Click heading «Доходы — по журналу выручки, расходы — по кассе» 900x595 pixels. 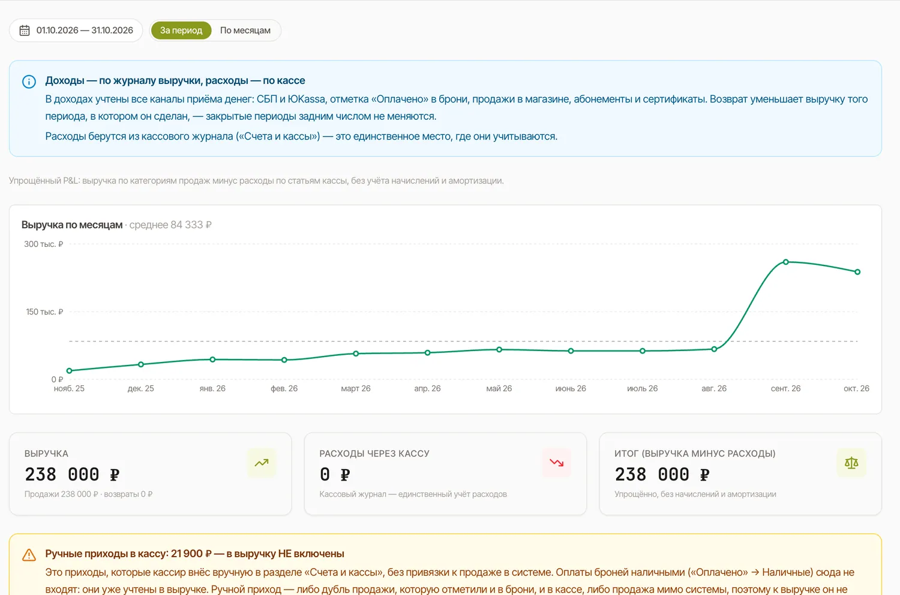point(175,80)
